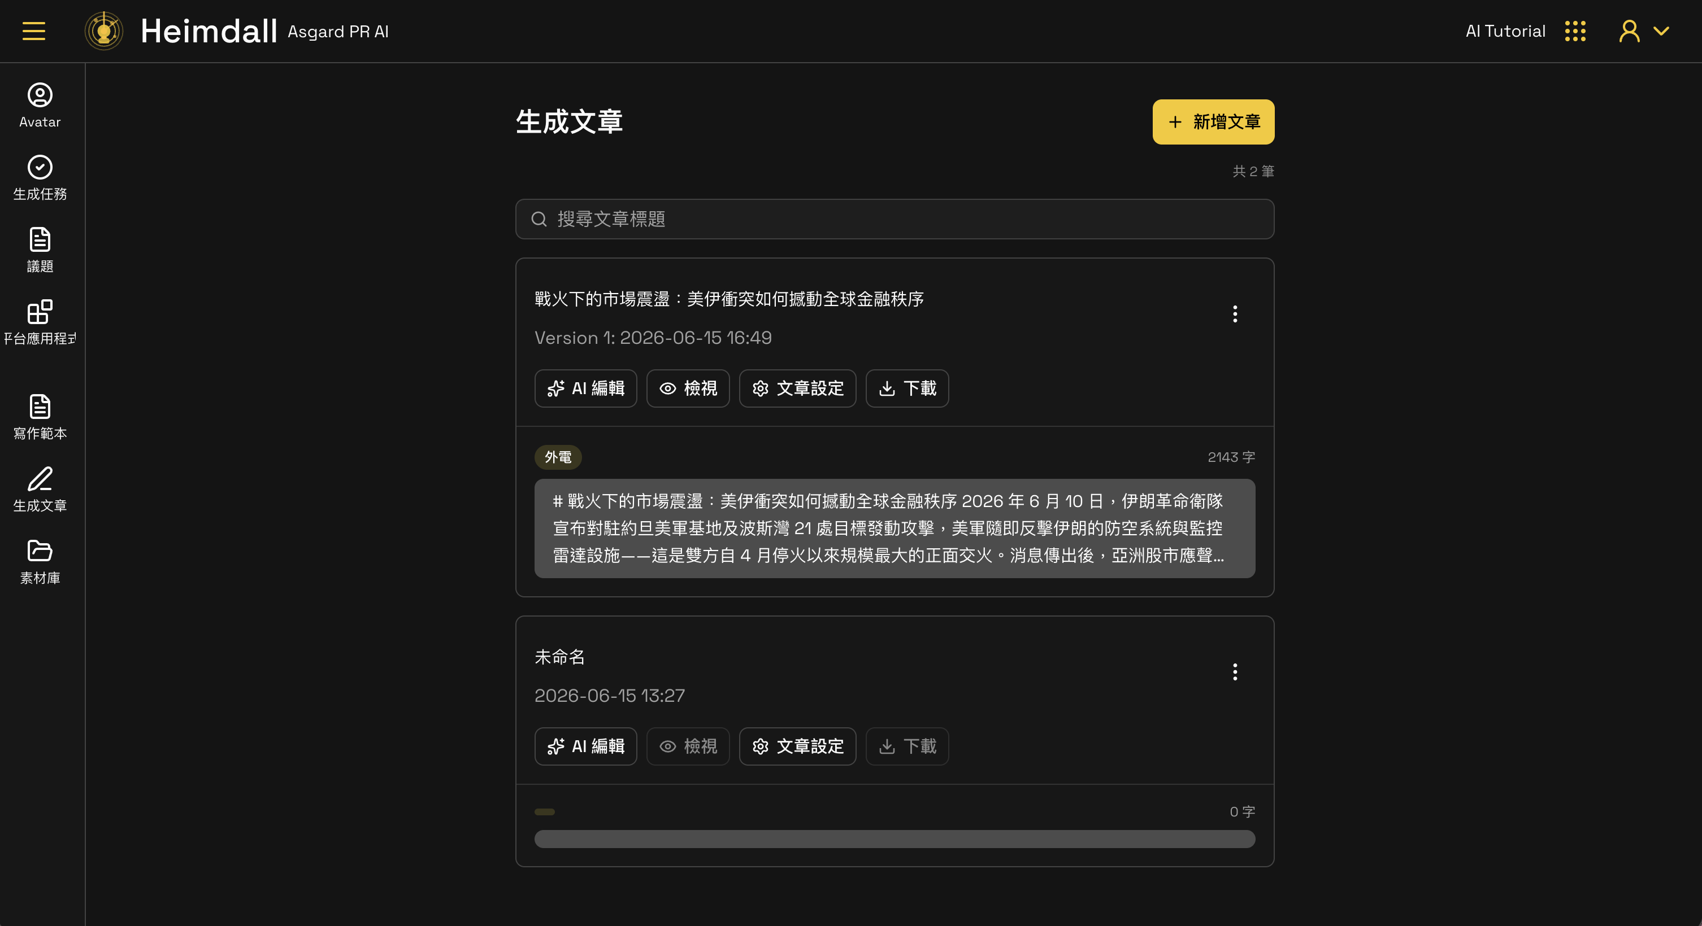Expand the account dropdown chevron

tap(1661, 31)
